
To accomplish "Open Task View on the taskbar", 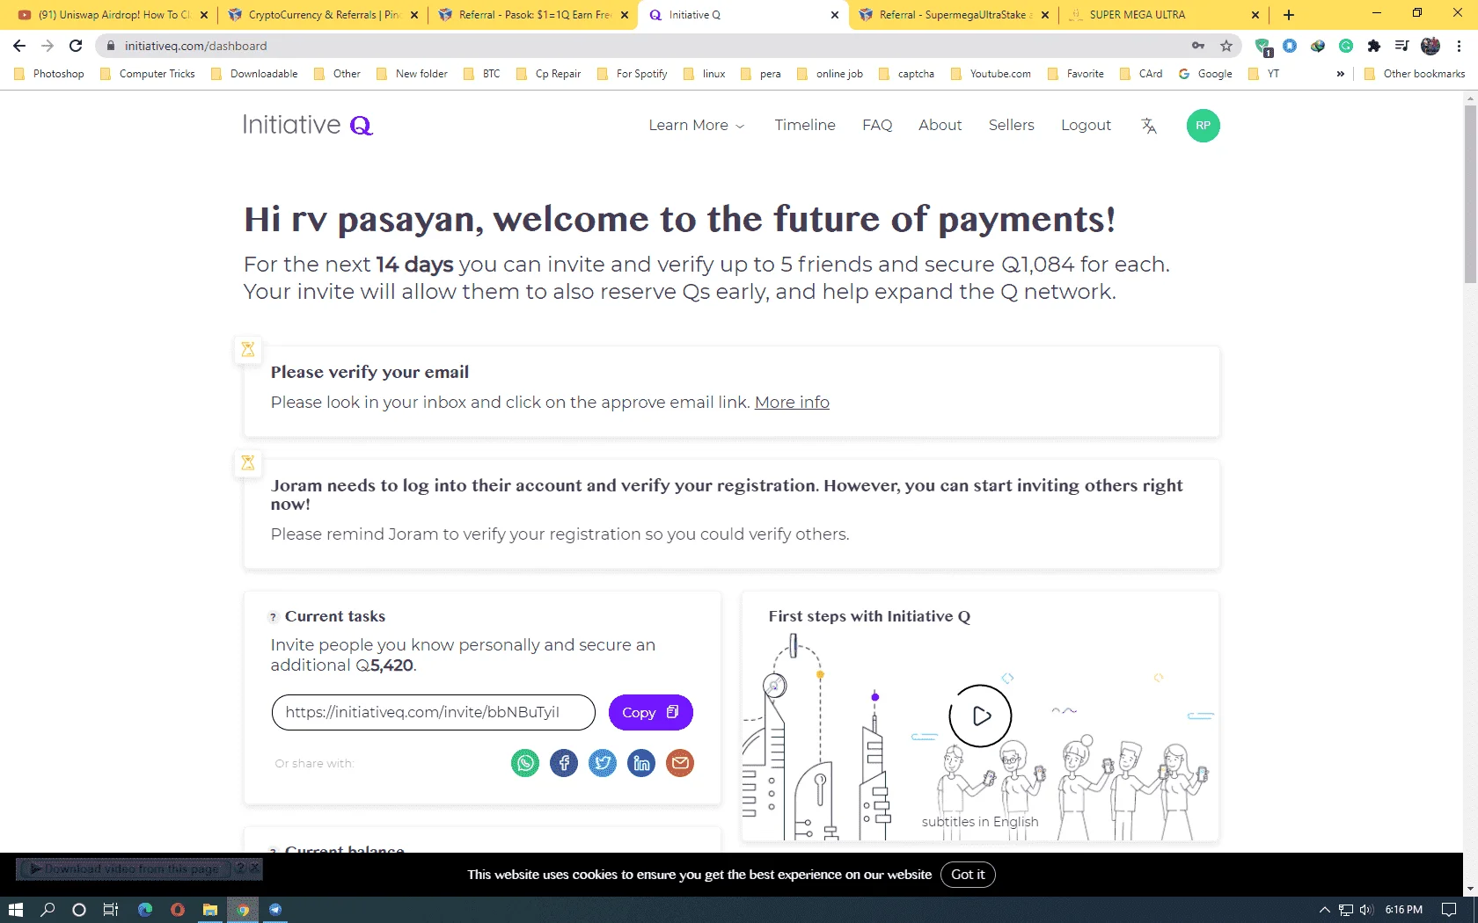I will point(111,910).
